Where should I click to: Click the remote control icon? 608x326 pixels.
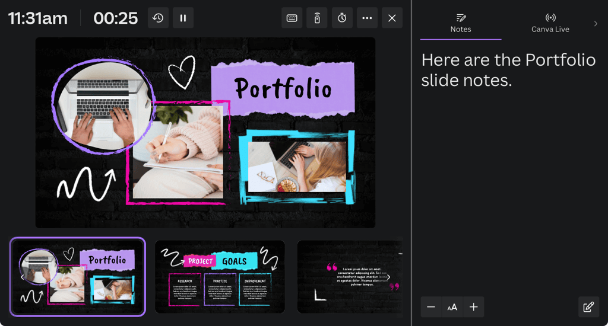click(317, 18)
